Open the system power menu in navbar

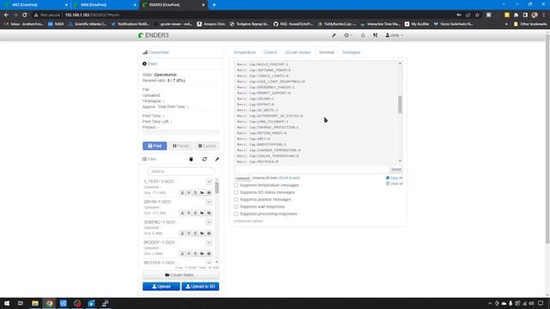coord(348,35)
